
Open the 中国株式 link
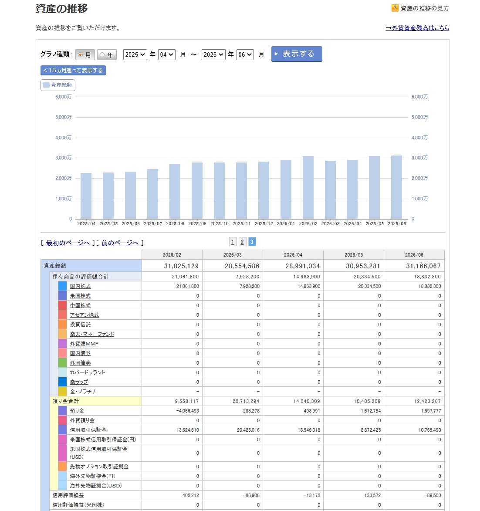tap(80, 305)
